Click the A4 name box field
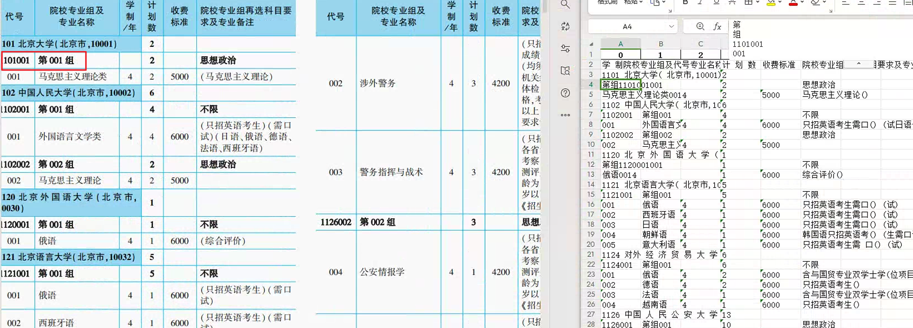 (x=632, y=26)
